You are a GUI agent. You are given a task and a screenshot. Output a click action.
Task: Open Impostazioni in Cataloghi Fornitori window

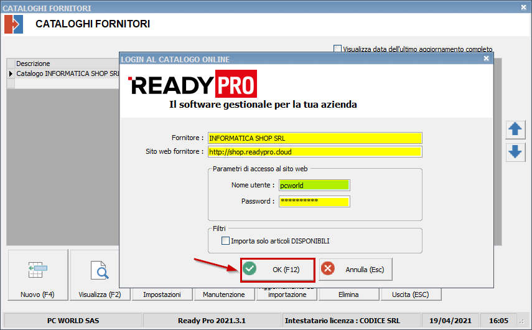pyautogui.click(x=162, y=295)
